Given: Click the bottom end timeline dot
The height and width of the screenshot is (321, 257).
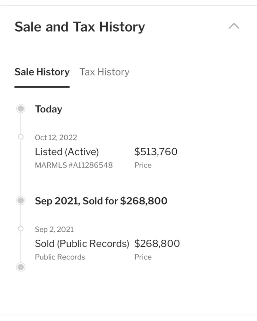Looking at the screenshot, I should pos(21,267).
